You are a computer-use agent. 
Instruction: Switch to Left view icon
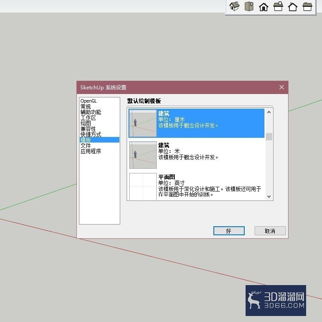click(x=307, y=6)
